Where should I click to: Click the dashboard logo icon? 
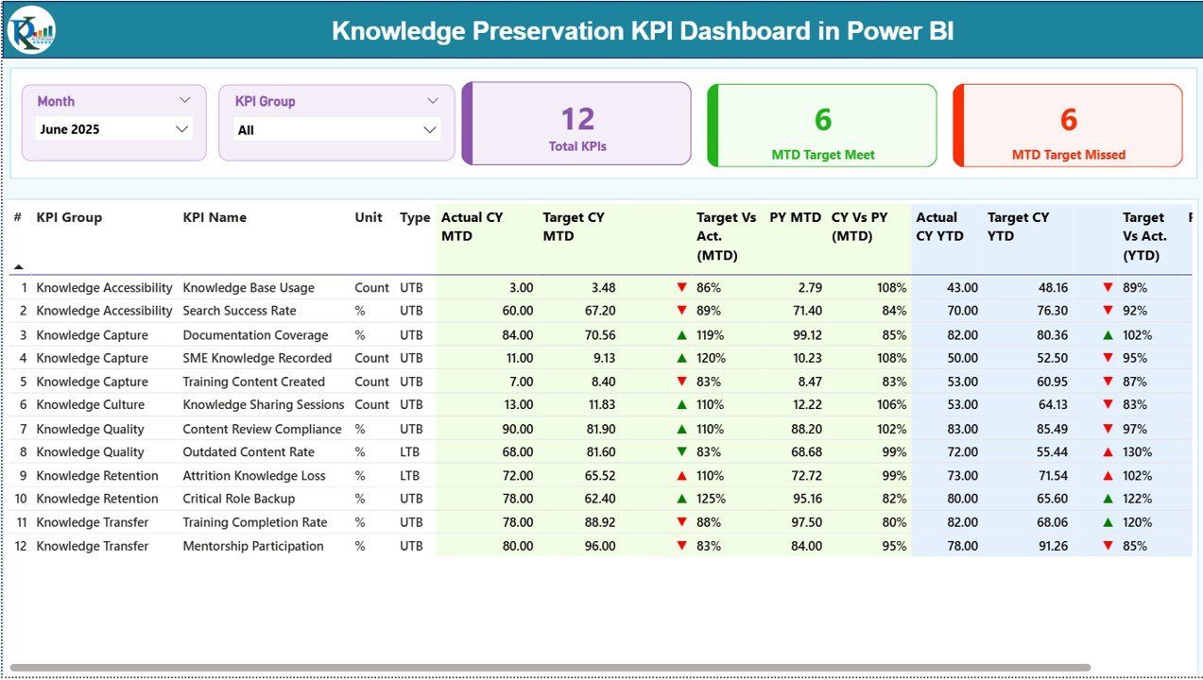31,30
